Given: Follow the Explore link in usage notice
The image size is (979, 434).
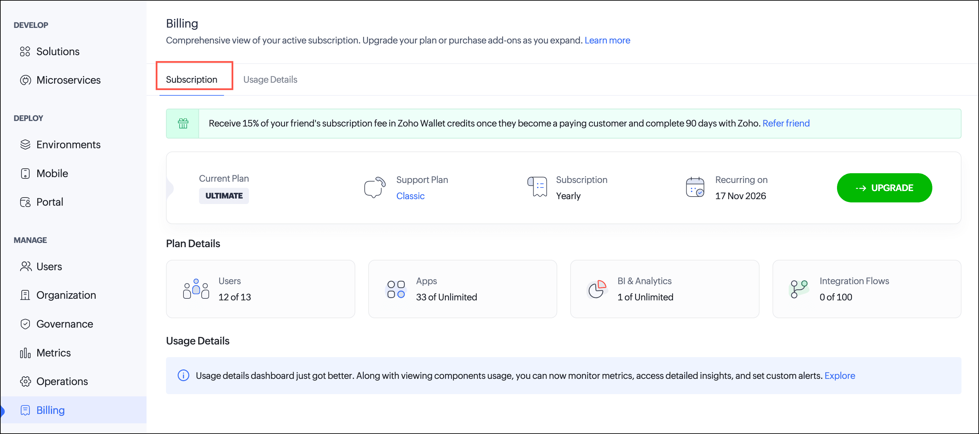Looking at the screenshot, I should pos(839,375).
